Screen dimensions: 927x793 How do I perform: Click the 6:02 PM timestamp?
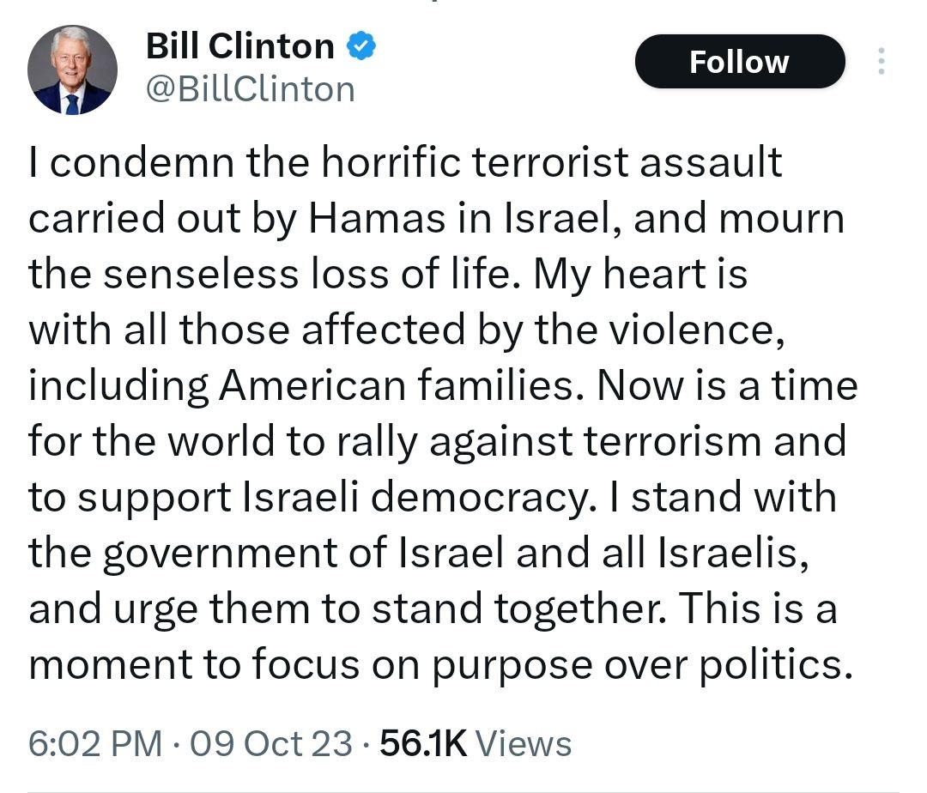tap(94, 743)
